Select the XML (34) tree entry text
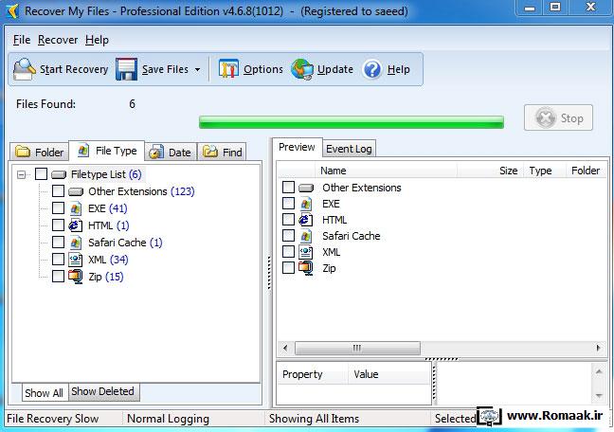Viewport: 614px width, 432px height. pyautogui.click(x=108, y=260)
